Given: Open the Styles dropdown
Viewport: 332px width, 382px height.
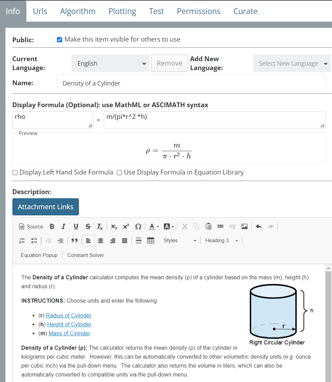Looking at the screenshot, I should pos(180,240).
